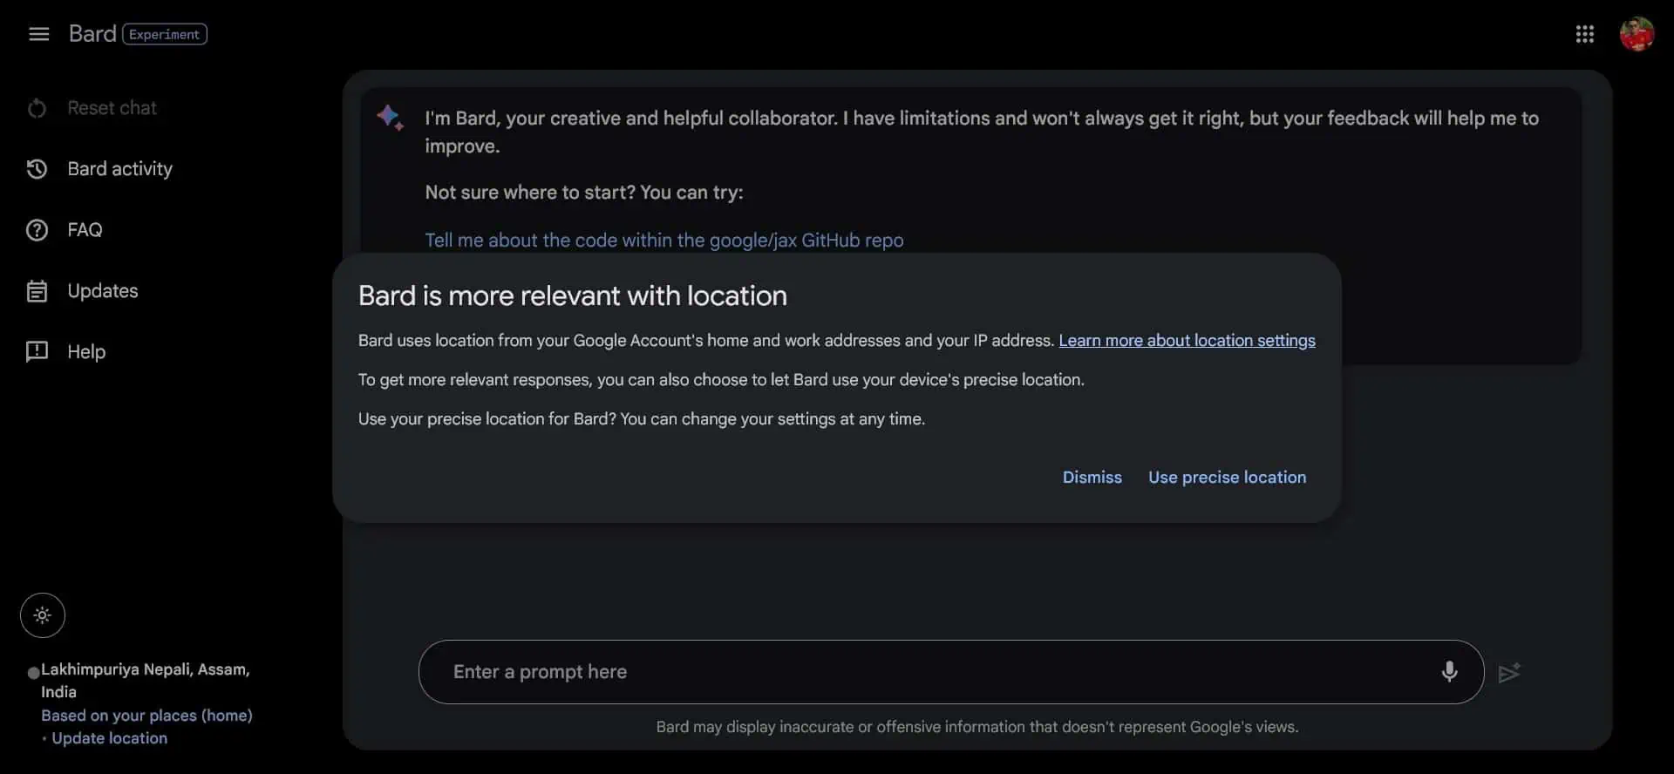Start voice input with the microphone
Image resolution: width=1674 pixels, height=774 pixels.
click(1449, 672)
